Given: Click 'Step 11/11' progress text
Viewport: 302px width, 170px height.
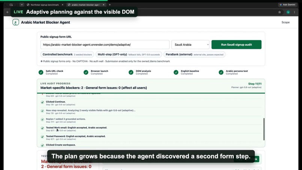Looking at the screenshot, I should click(255, 84).
